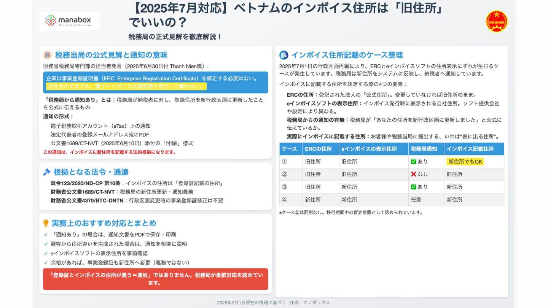Click the red note この通知は、インボイスに新住所を記載する法的根拠
The width and height of the screenshot is (548, 308).
pyautogui.click(x=110, y=152)
